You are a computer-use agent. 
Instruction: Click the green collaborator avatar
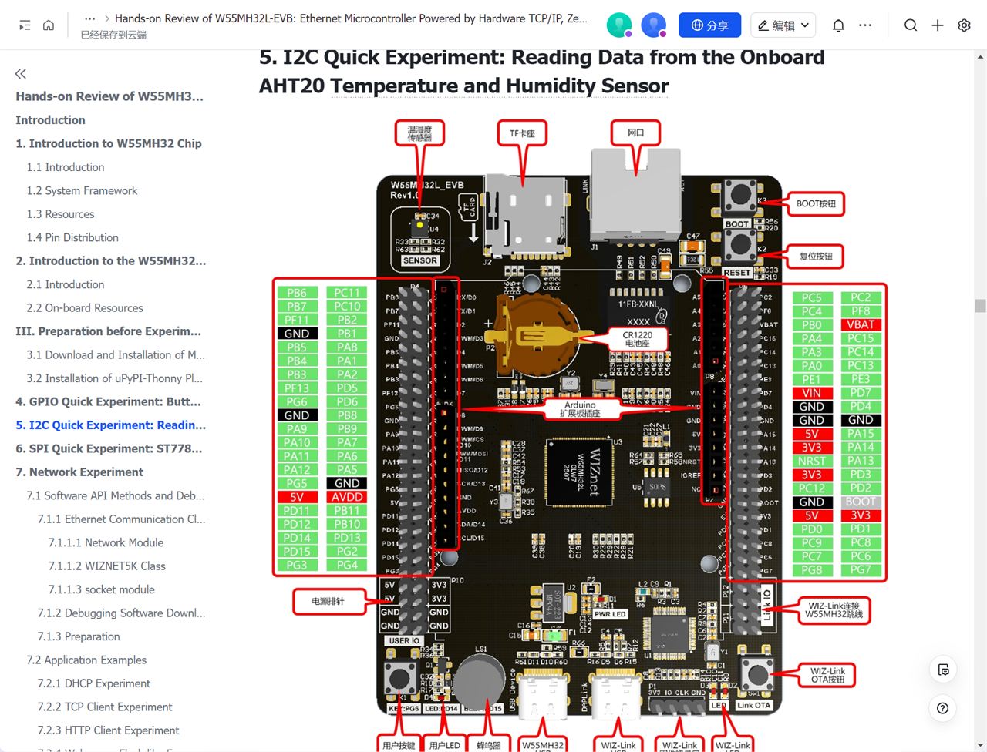click(x=619, y=25)
